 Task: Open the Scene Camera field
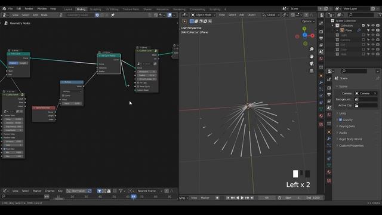[366, 93]
